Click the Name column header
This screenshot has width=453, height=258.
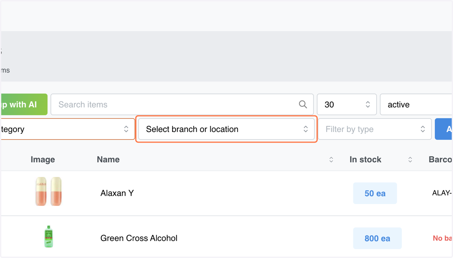tap(108, 160)
